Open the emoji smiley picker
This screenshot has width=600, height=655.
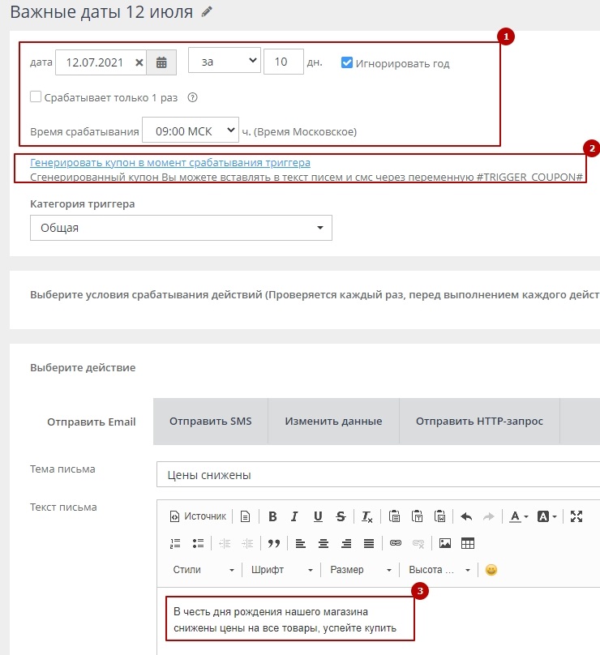[491, 570]
